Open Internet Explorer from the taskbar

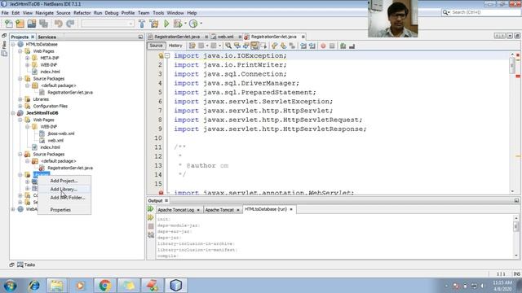tap(34, 285)
